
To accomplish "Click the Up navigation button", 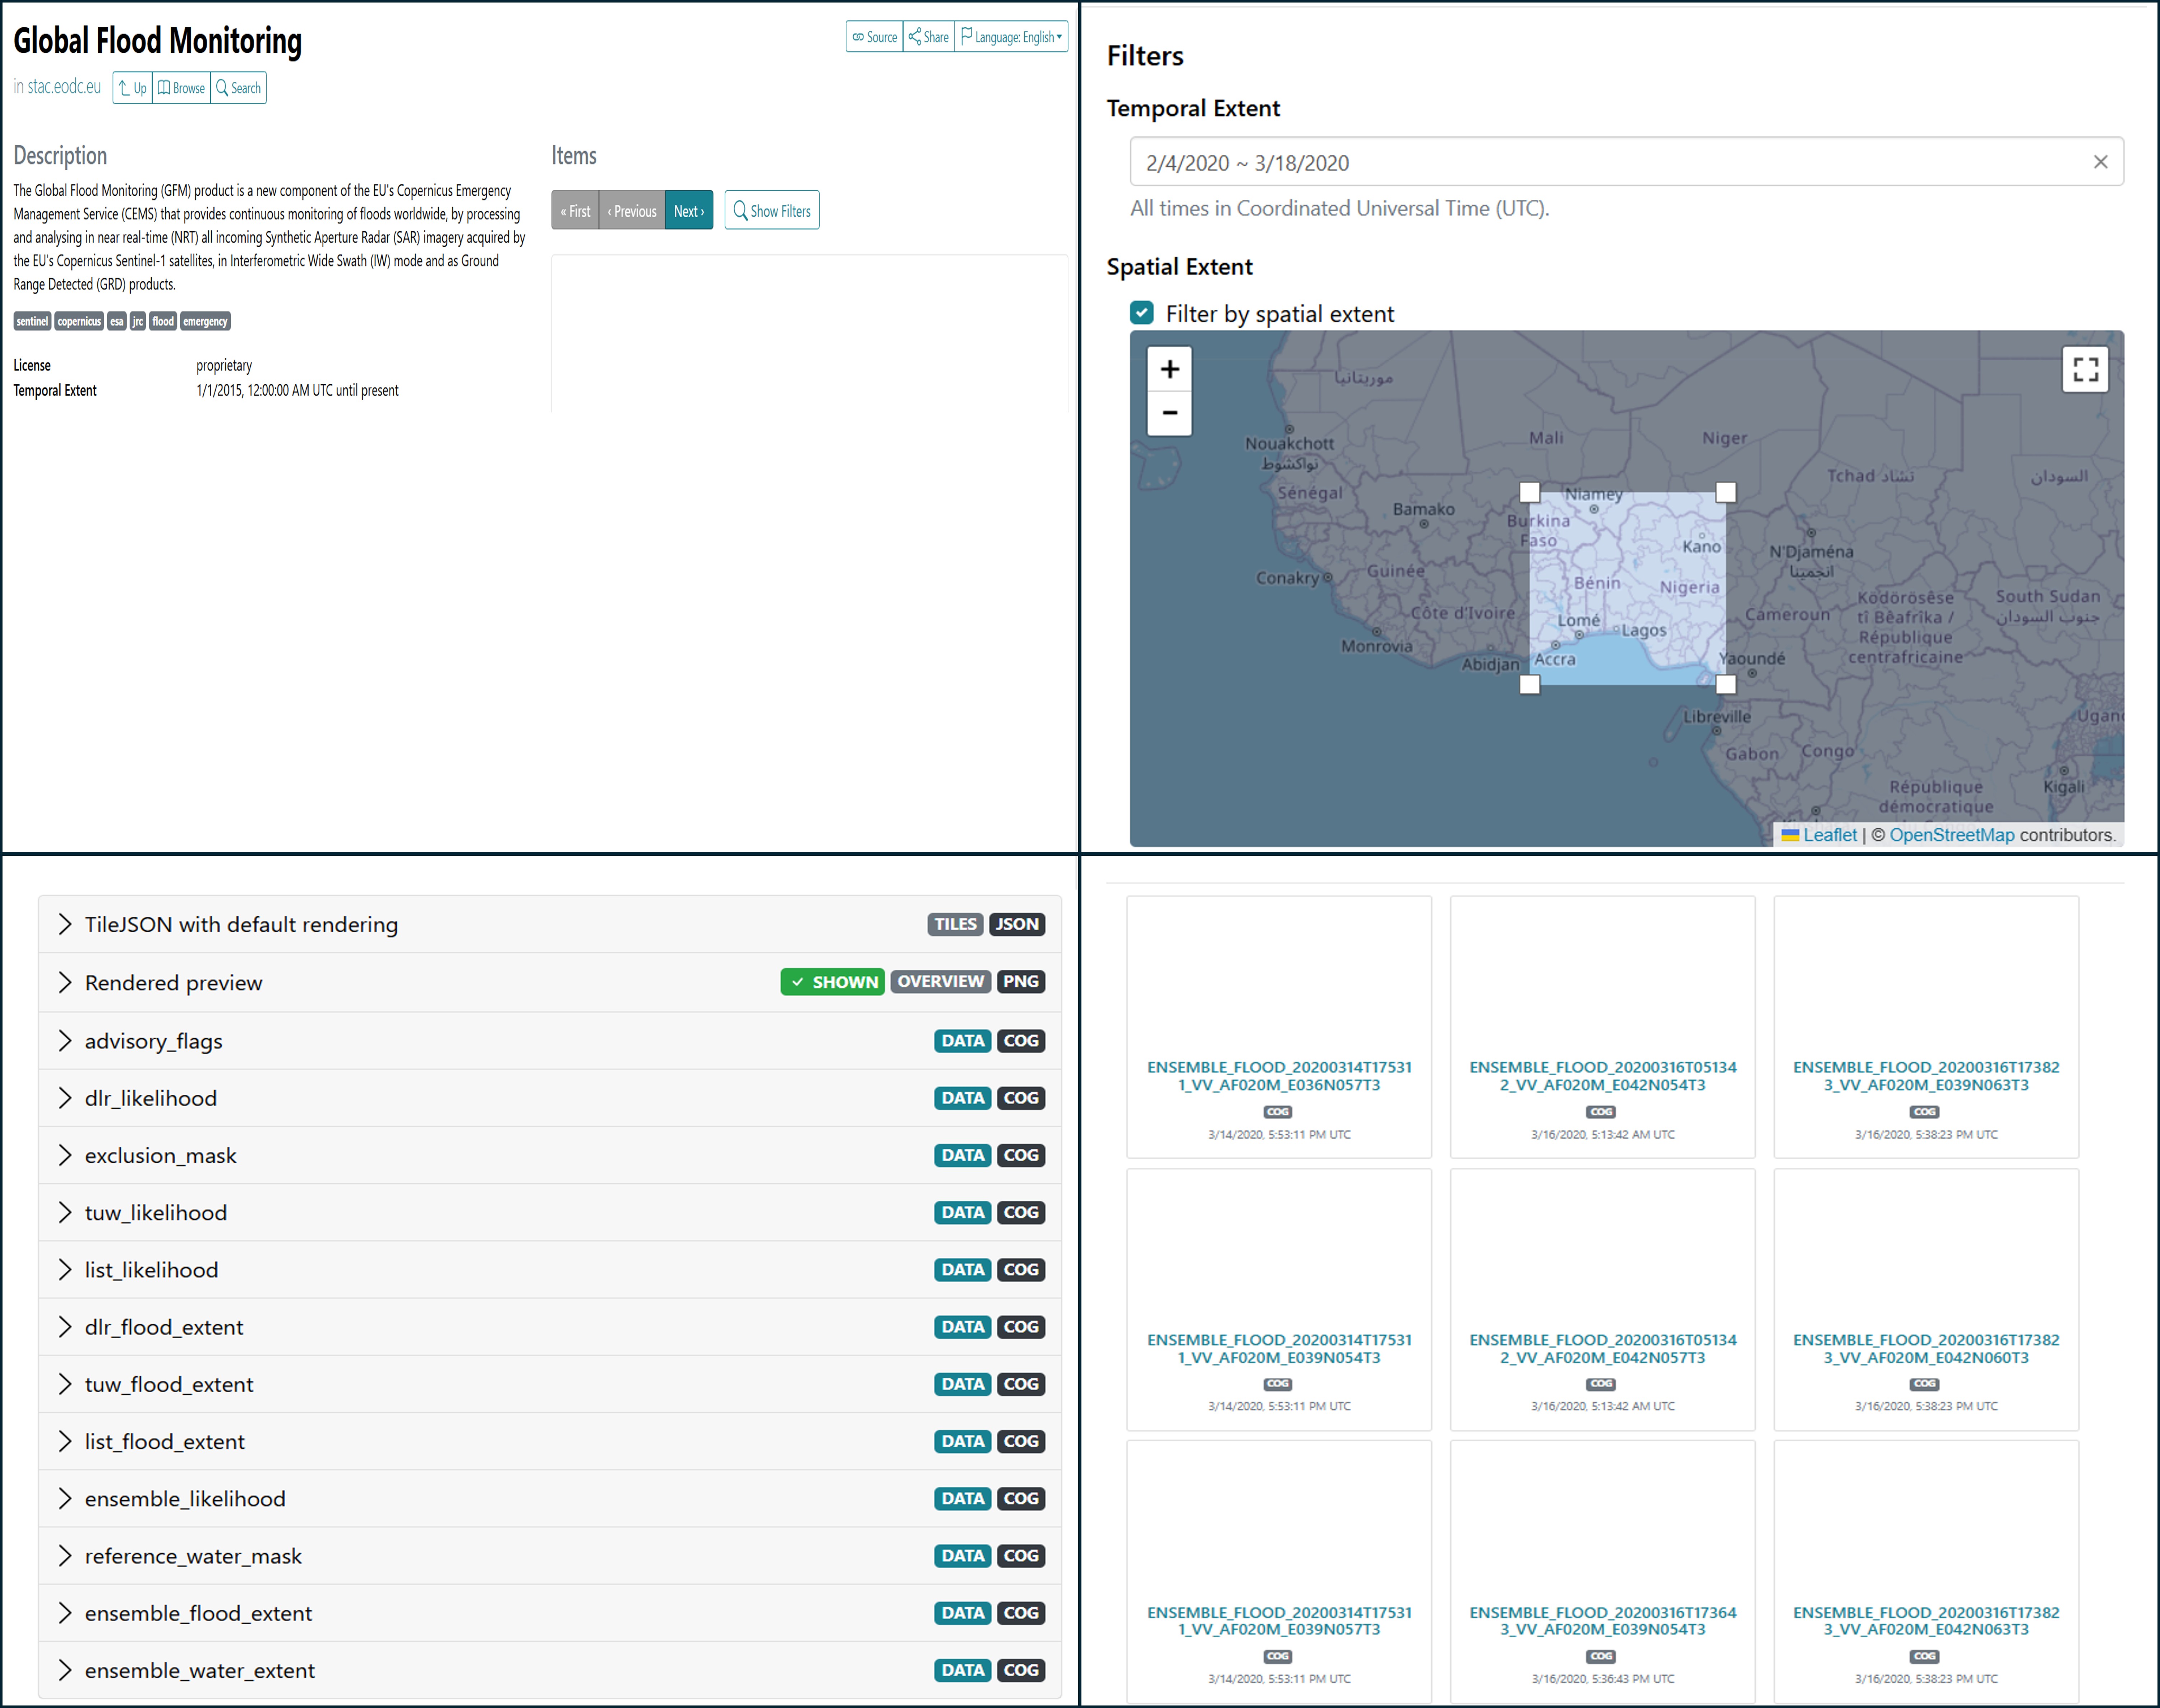I will (132, 88).
